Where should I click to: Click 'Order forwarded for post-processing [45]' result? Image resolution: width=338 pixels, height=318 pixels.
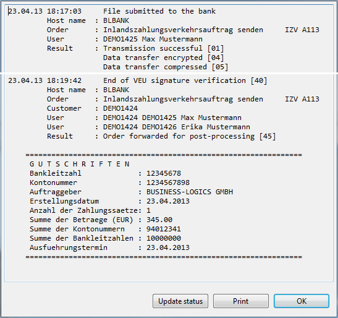click(190, 136)
